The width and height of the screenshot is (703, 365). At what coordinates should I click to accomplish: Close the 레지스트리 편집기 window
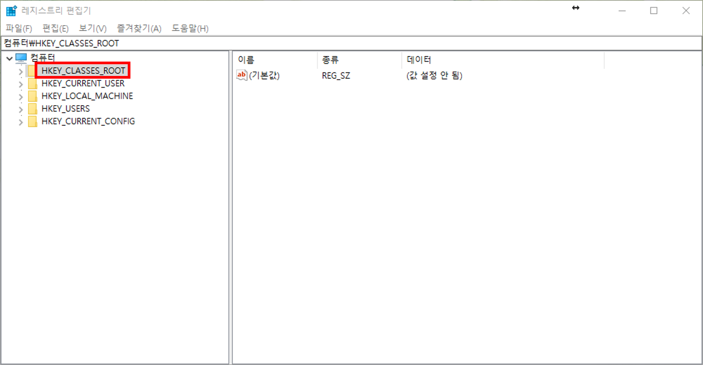click(686, 11)
